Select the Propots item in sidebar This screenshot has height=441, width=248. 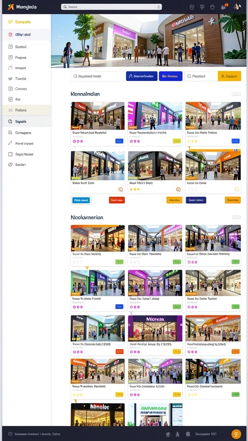coord(21,57)
